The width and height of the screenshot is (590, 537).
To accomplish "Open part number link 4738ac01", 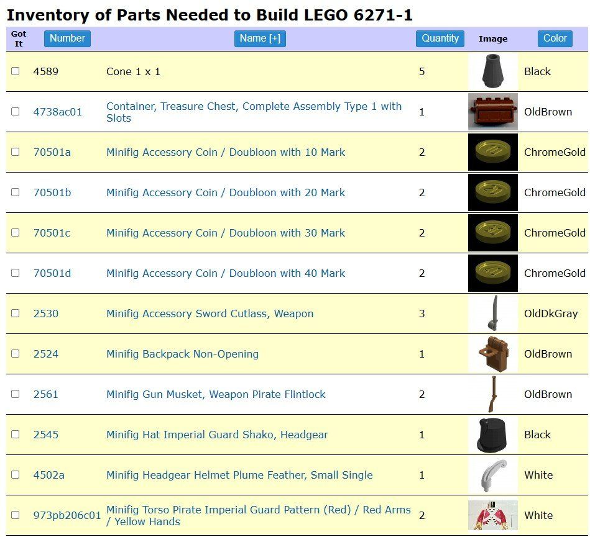I will [58, 112].
